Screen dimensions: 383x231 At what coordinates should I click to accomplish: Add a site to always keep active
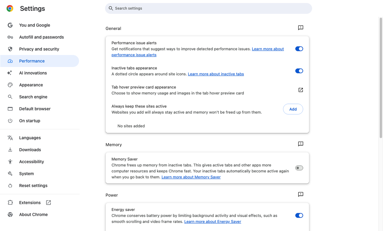(293, 109)
